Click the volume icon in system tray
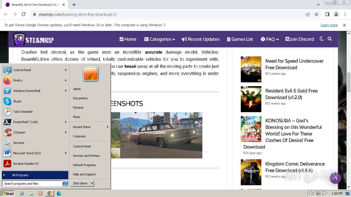The width and height of the screenshot is (351, 197). point(312,193)
